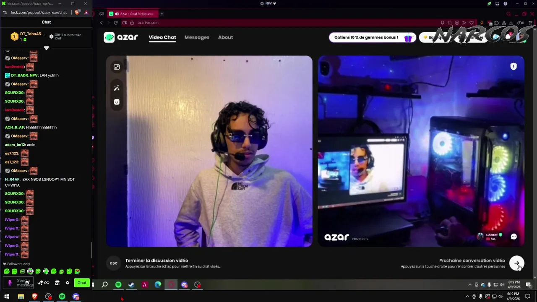The height and width of the screenshot is (302, 537).
Task: Open Kick chat settings gear
Action: (x=67, y=283)
